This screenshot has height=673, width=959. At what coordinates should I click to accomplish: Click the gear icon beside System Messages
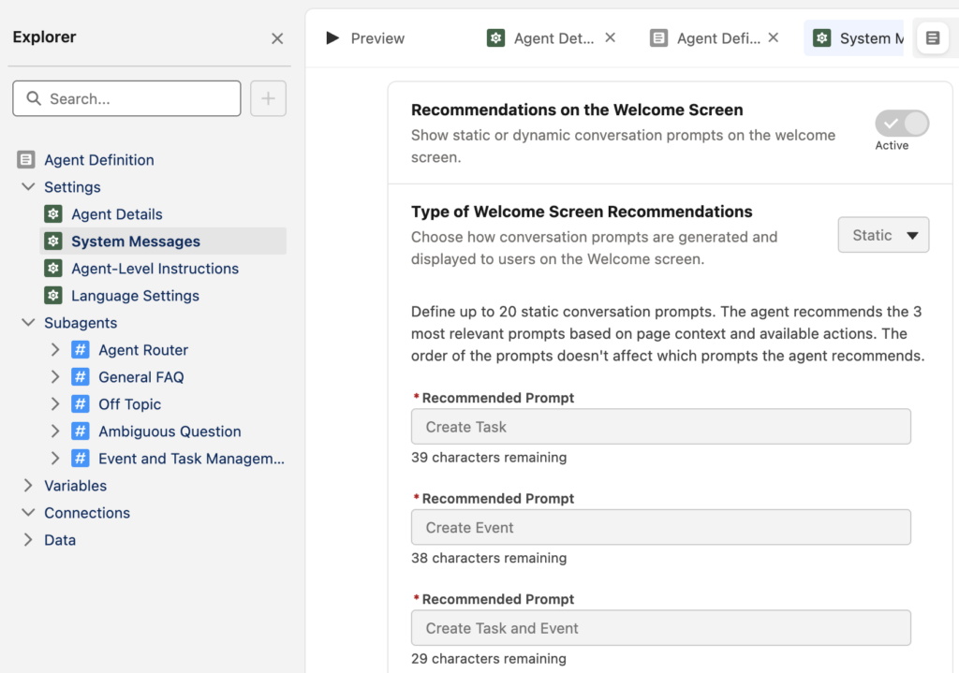[53, 241]
